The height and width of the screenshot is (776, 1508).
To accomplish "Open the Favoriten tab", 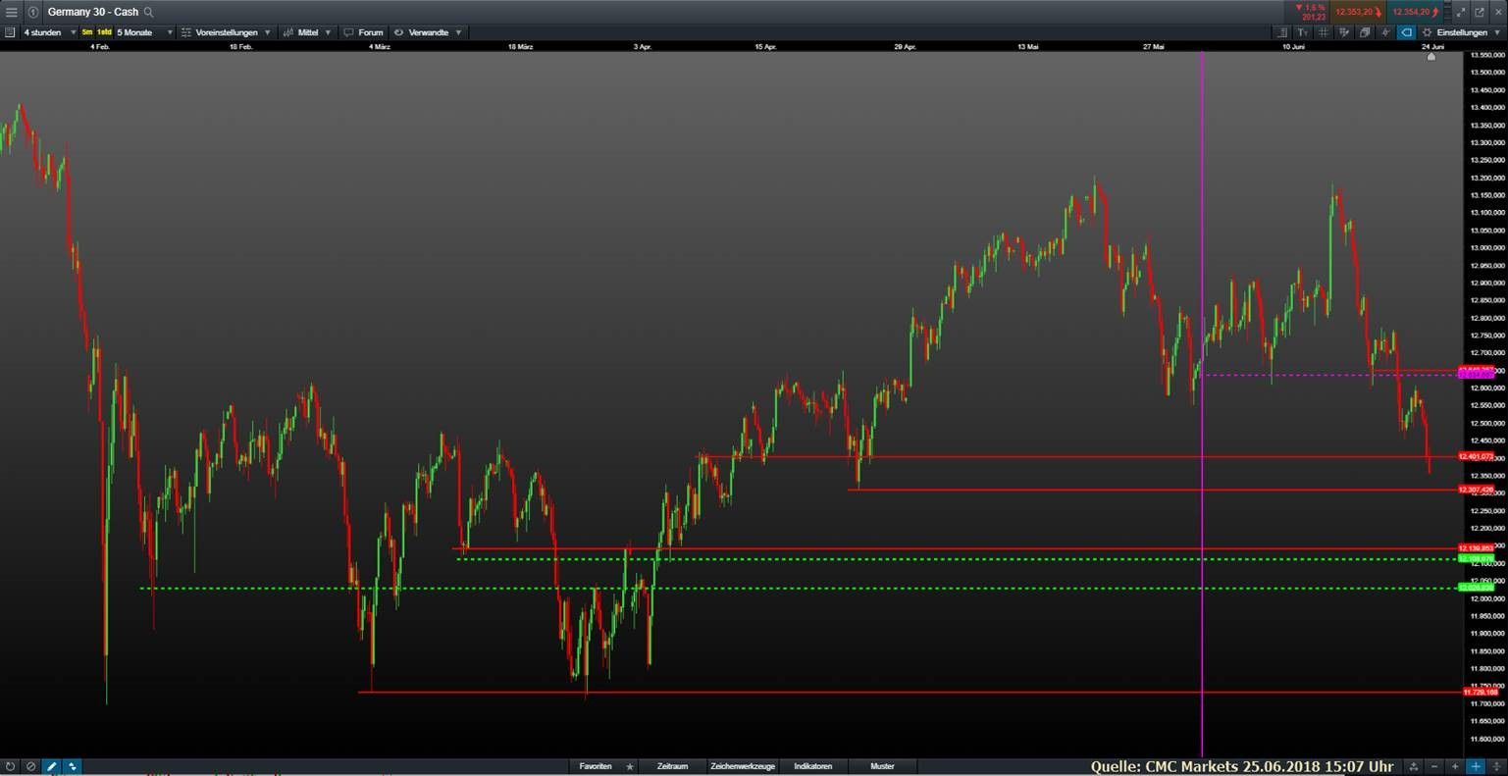I will (x=596, y=766).
